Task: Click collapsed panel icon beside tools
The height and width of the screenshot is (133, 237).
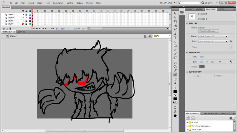Action: tap(182, 12)
